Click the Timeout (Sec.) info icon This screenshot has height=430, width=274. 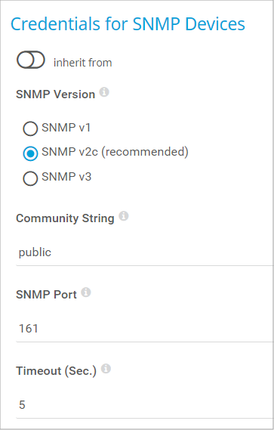tap(106, 369)
